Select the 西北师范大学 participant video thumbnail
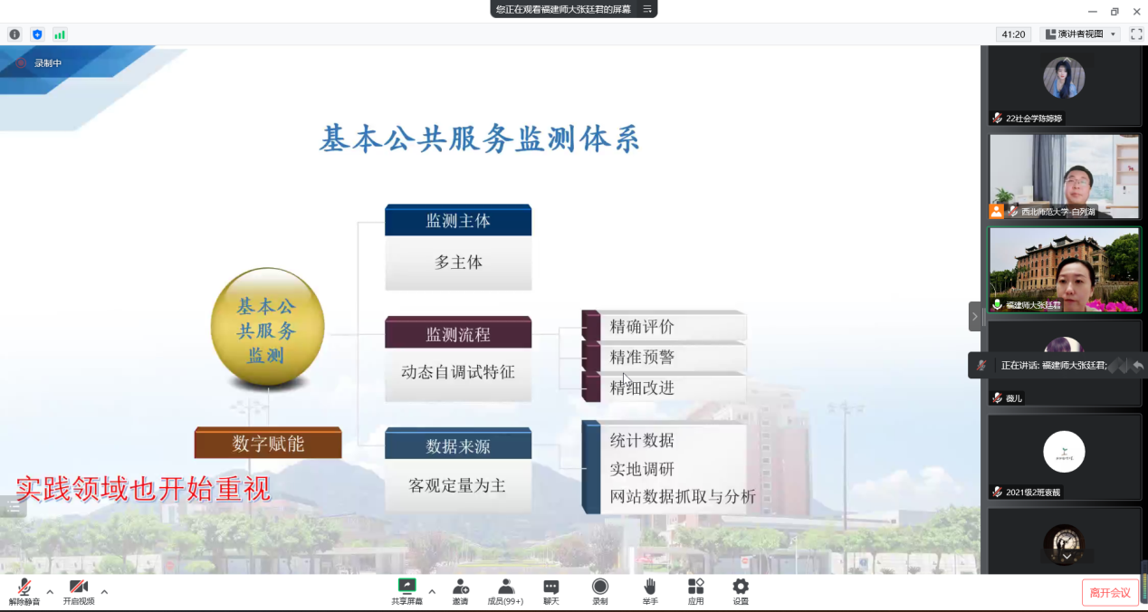 point(1064,177)
